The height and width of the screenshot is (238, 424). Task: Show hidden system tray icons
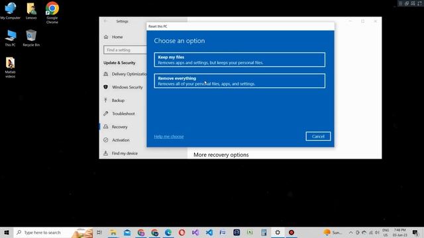click(x=350, y=232)
